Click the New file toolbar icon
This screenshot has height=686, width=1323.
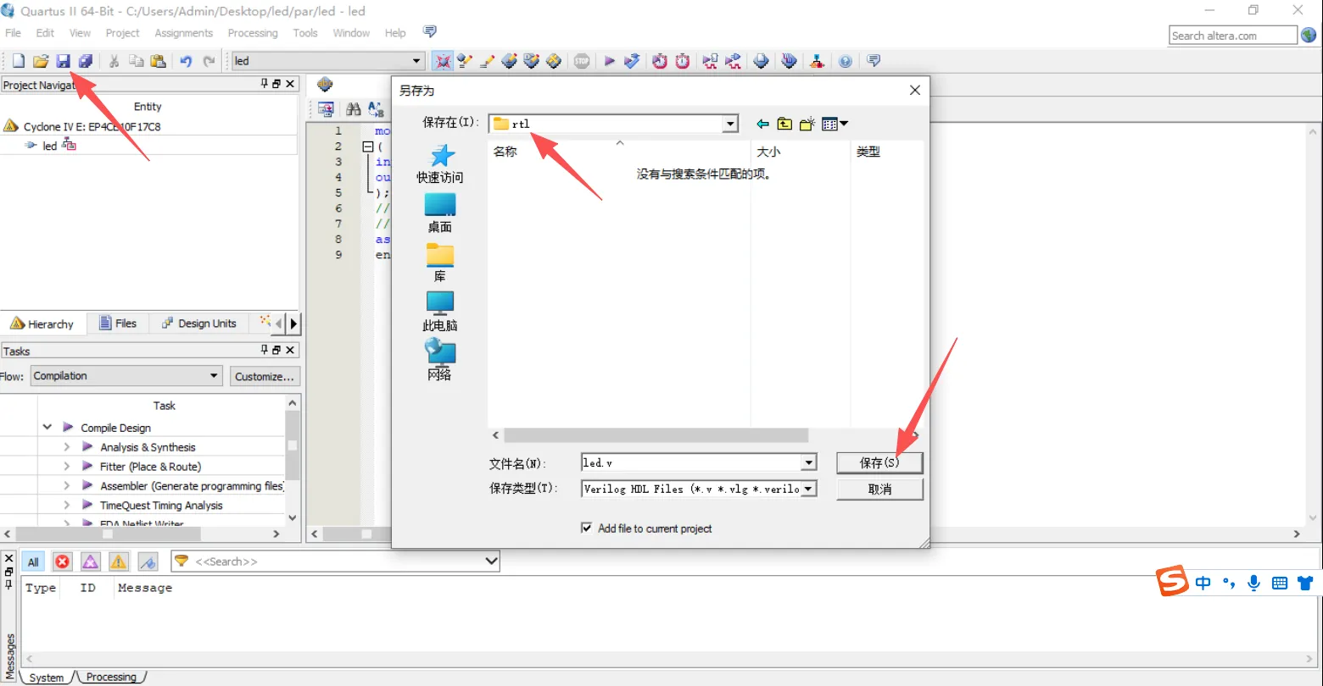(x=18, y=61)
